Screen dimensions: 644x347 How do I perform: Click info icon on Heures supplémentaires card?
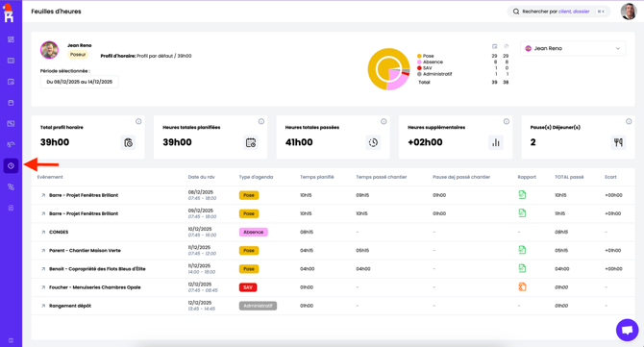[x=507, y=121]
